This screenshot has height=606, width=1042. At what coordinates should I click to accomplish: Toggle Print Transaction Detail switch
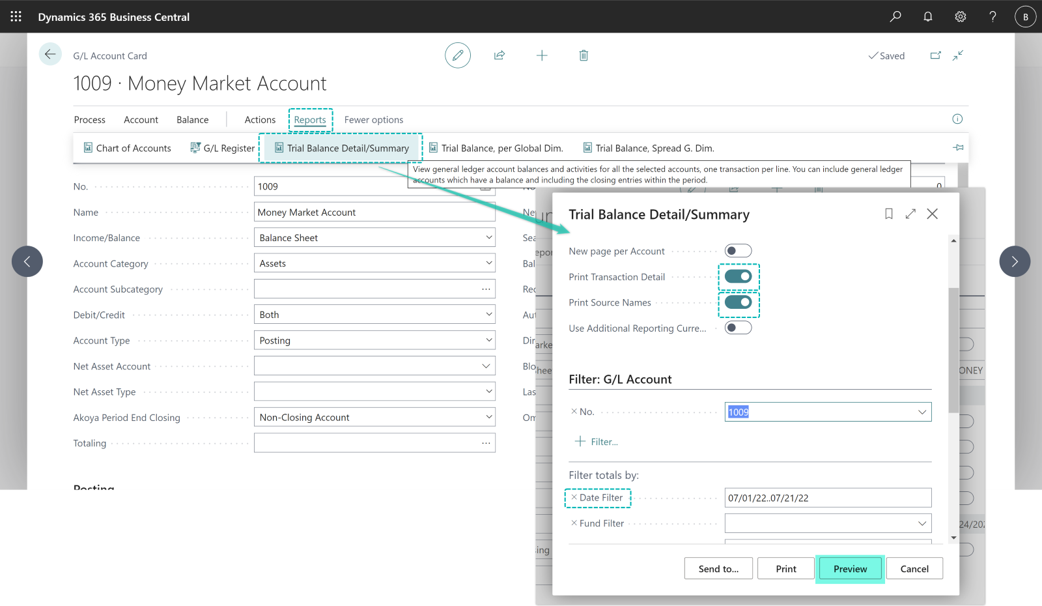pos(739,276)
